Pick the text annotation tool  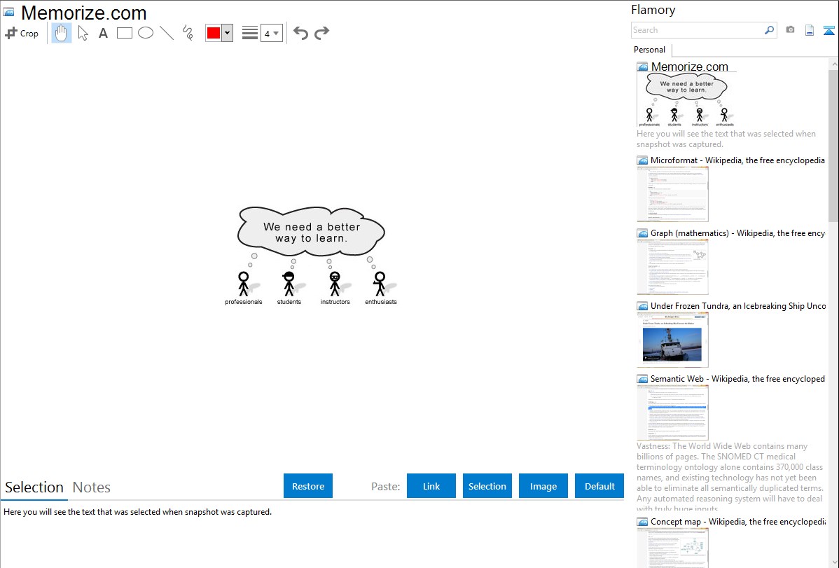(103, 33)
